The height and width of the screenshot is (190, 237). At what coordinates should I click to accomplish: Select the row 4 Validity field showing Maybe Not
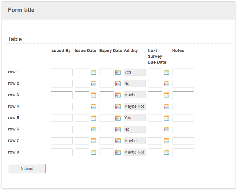point(135,106)
